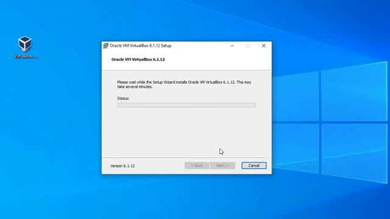Click the 'Please wait while the Setup Wizard' message
The height and width of the screenshot is (219, 390).
coord(184,85)
